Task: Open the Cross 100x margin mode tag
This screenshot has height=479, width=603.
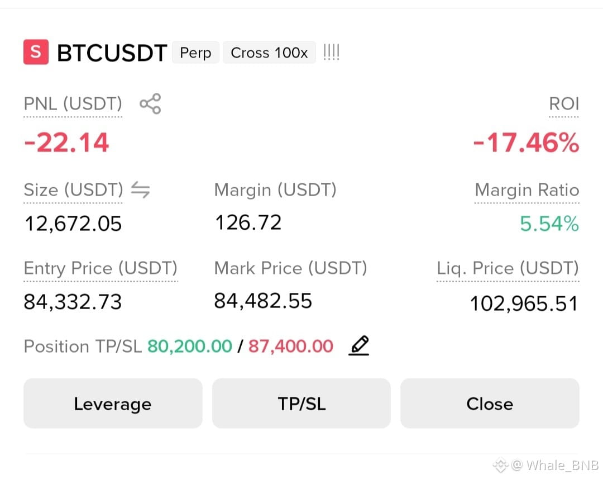Action: pos(269,53)
